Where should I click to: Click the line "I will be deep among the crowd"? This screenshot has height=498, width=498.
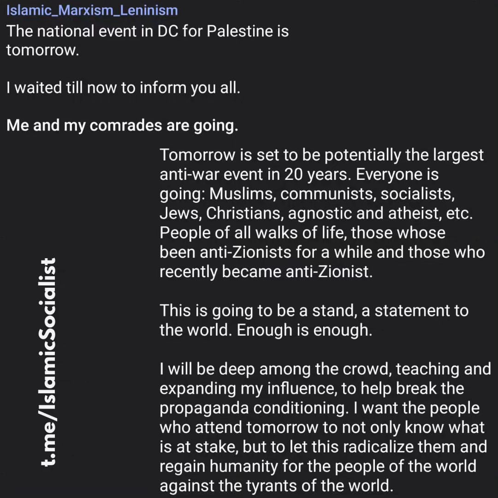pos(325,369)
